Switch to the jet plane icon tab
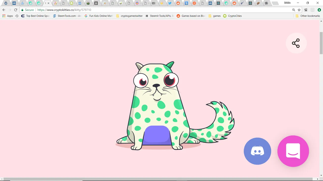 [242, 3]
